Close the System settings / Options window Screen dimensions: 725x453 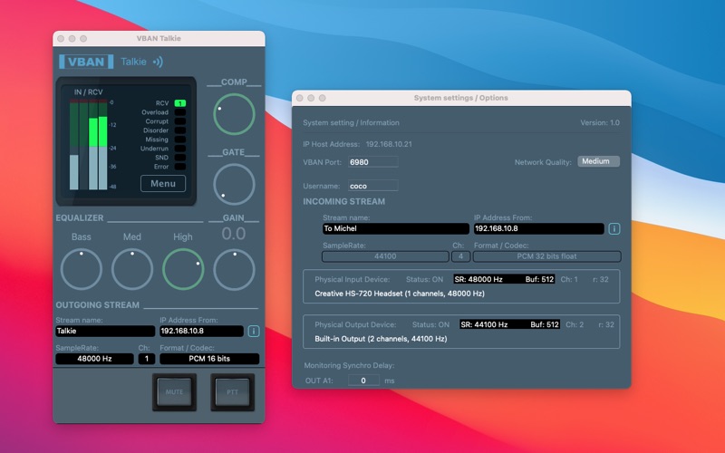pos(300,98)
